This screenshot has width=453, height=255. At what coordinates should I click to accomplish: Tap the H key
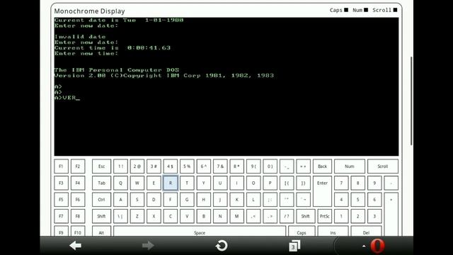click(203, 200)
